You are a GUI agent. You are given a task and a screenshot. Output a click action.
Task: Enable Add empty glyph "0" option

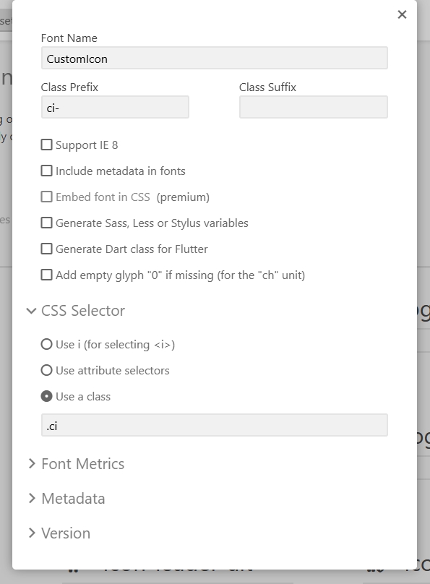click(x=46, y=275)
